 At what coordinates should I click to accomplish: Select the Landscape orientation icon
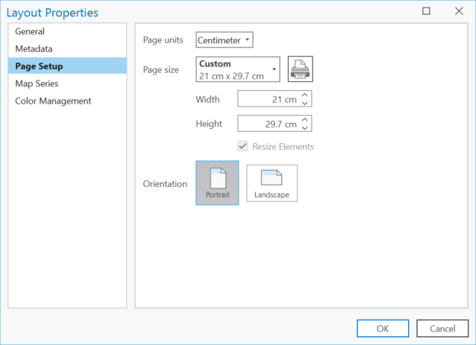(272, 183)
